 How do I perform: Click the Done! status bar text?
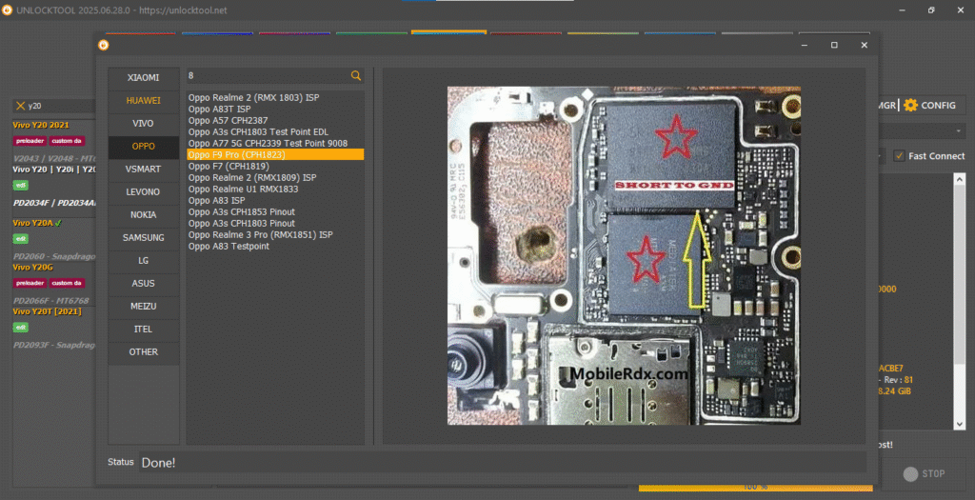pyautogui.click(x=159, y=463)
